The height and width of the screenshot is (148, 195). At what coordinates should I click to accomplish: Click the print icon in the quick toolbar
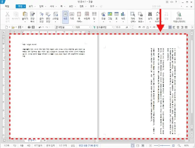tap(29, 27)
